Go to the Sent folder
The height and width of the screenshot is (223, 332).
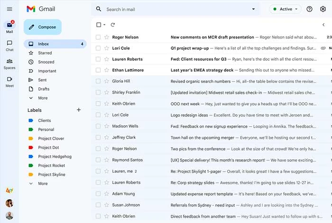click(42, 80)
